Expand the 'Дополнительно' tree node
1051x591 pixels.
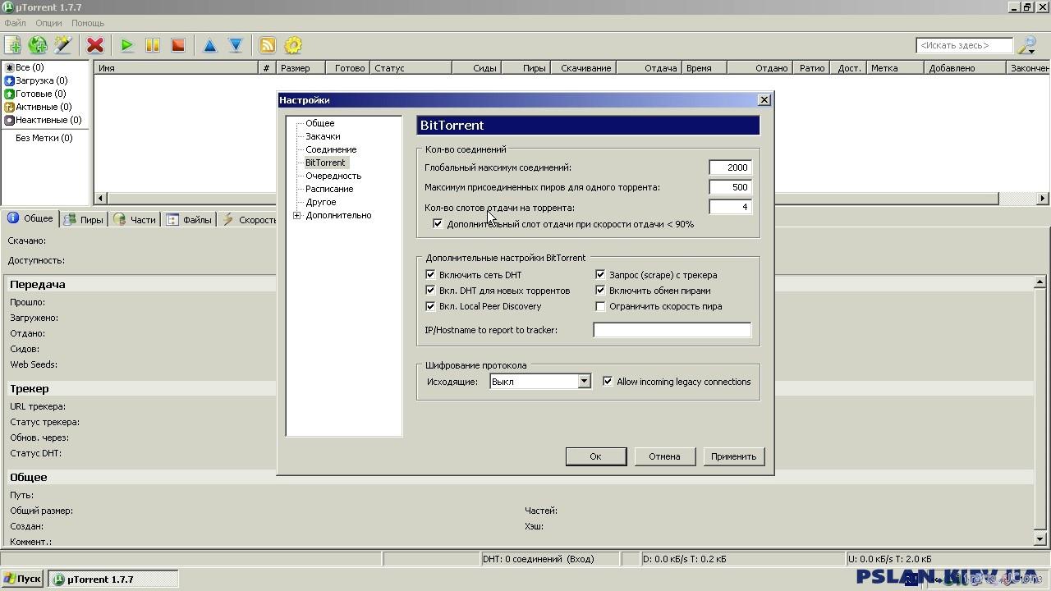(x=297, y=216)
